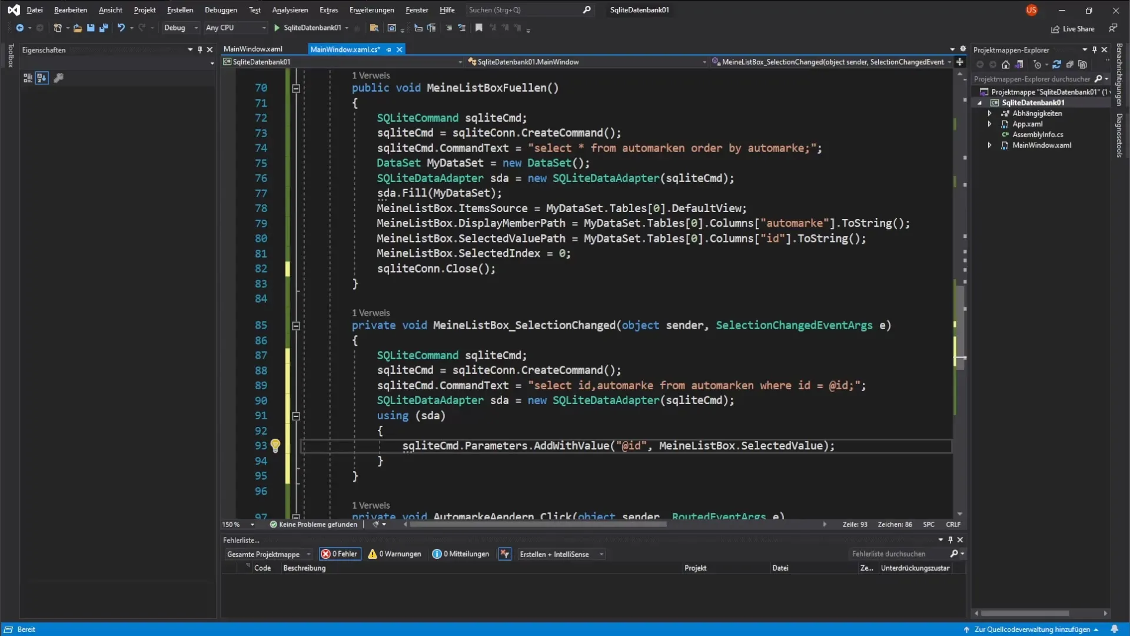Open the notifications bell in the status bar
The image size is (1130, 636).
(1114, 630)
